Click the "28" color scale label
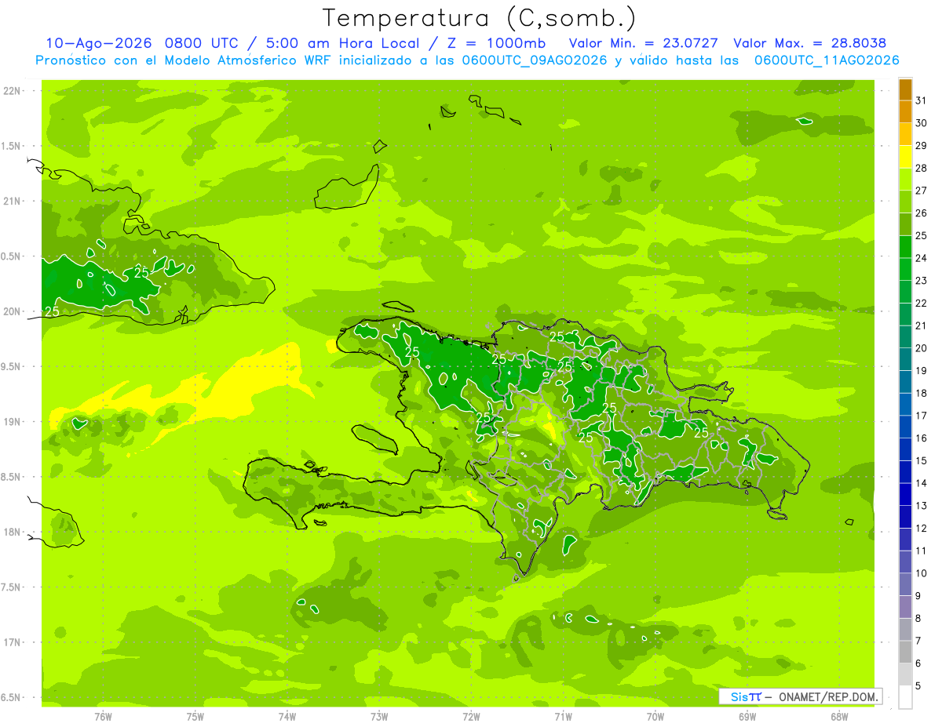Viewport: 942px width, 727px height. (x=922, y=168)
